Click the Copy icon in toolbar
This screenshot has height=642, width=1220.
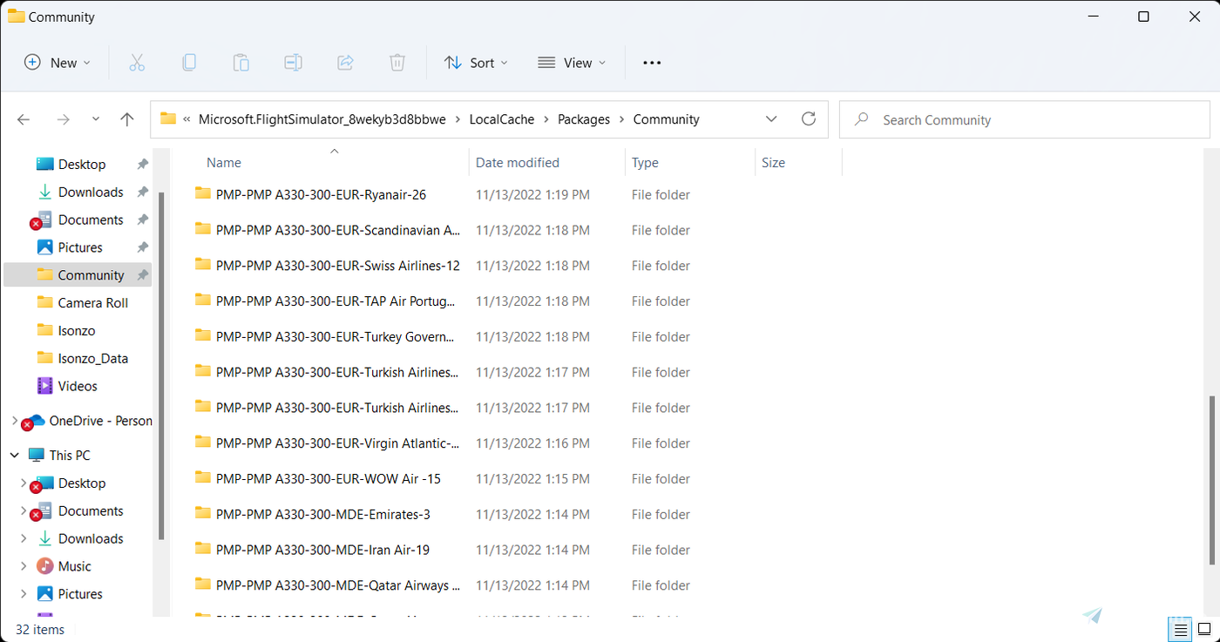(188, 63)
